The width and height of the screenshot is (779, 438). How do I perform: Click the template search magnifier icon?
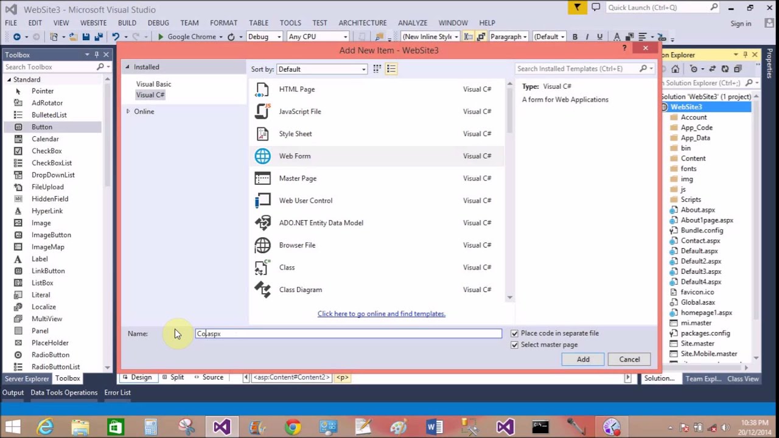643,69
